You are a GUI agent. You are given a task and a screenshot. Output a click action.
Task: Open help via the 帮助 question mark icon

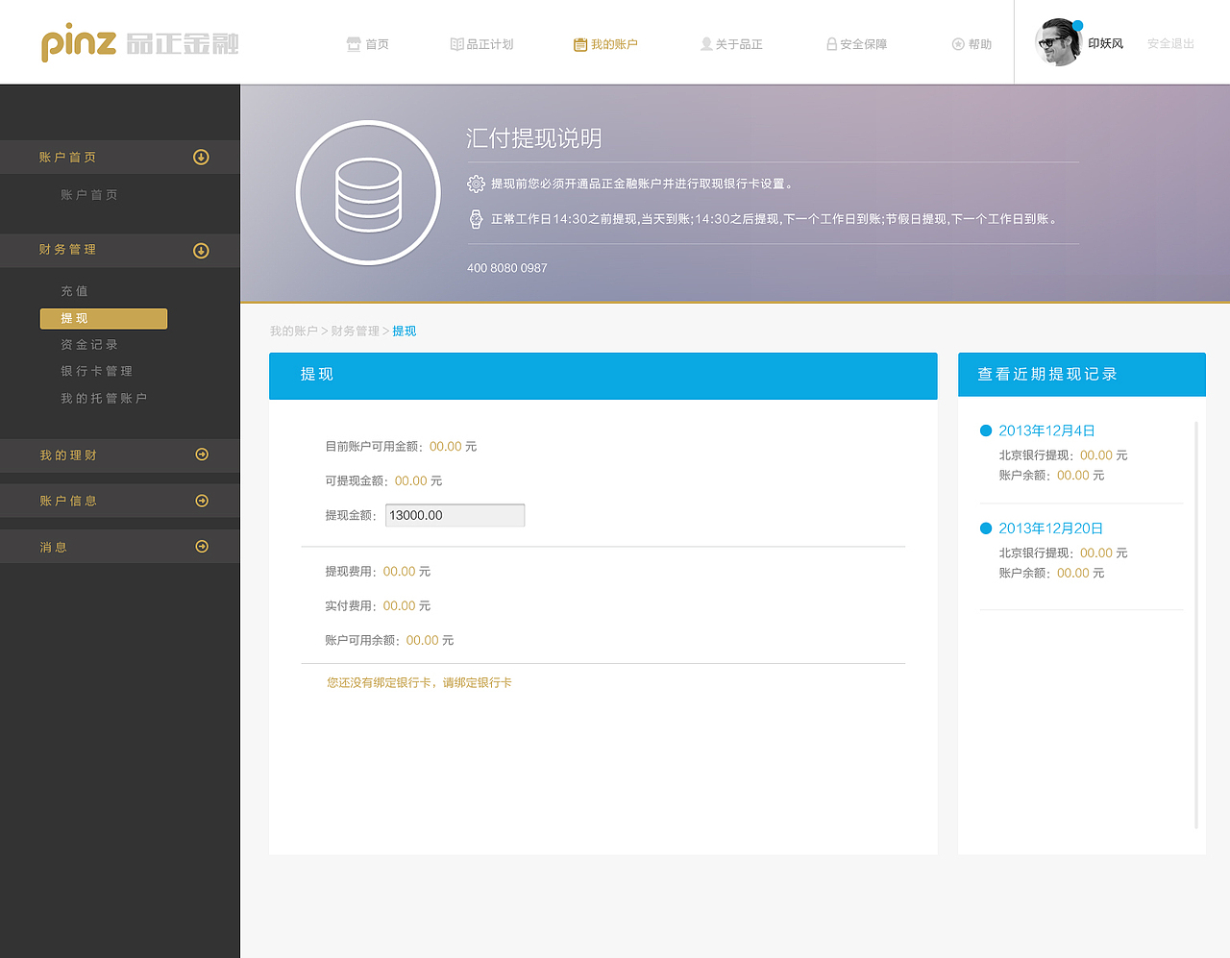957,43
